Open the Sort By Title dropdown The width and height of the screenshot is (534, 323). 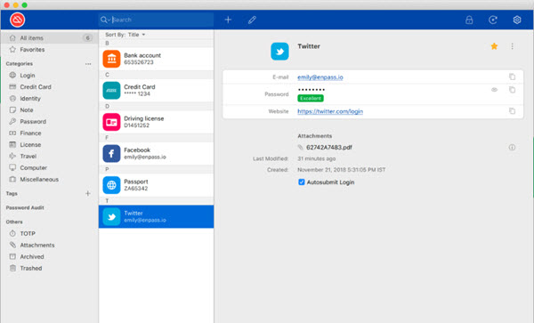[x=125, y=35]
